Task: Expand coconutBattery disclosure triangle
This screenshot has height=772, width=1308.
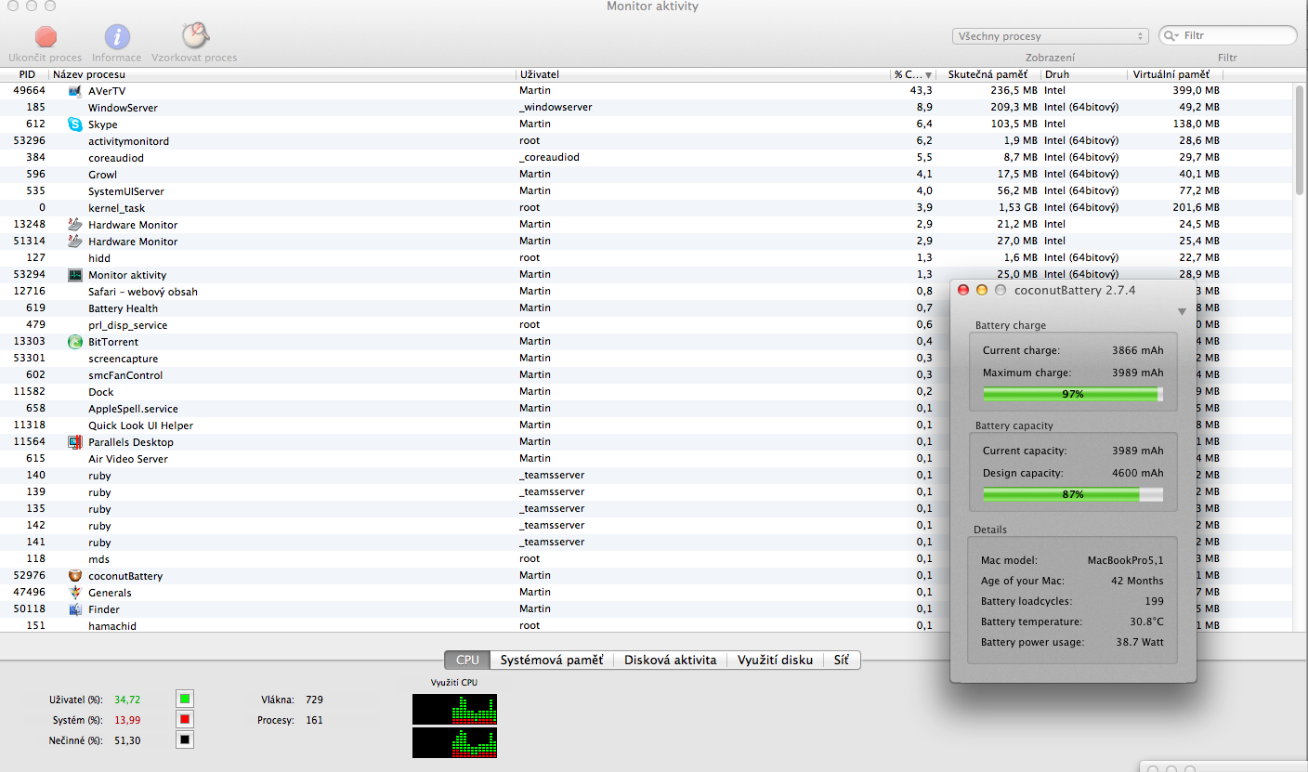Action: pyautogui.click(x=1182, y=311)
